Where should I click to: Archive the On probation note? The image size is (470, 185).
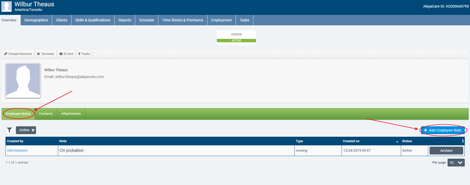click(x=446, y=151)
